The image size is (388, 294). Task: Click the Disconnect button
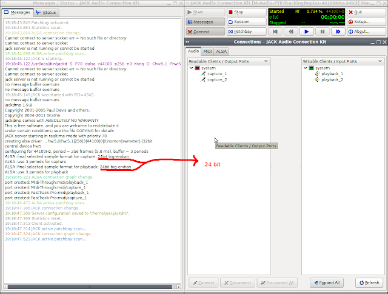[x=238, y=283]
